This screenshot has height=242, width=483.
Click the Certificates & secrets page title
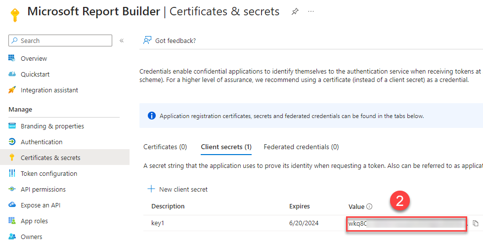[224, 11]
